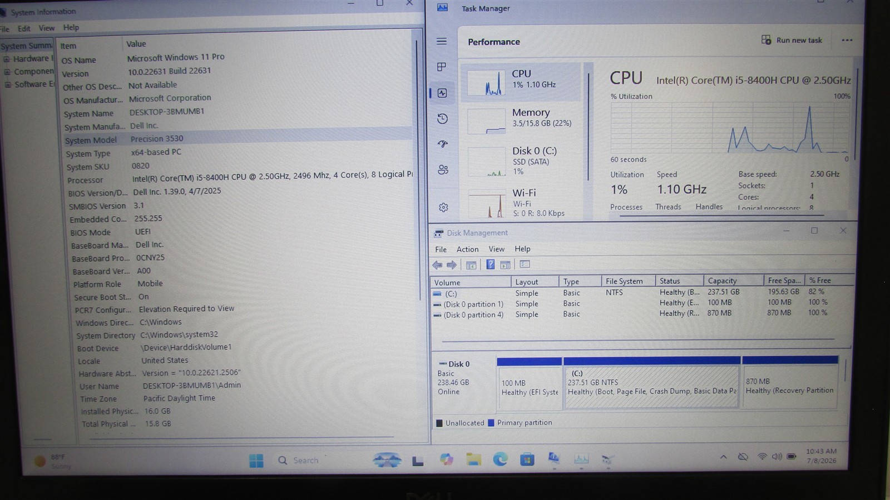
Task: Sort by % Free column header
Action: click(x=828, y=280)
